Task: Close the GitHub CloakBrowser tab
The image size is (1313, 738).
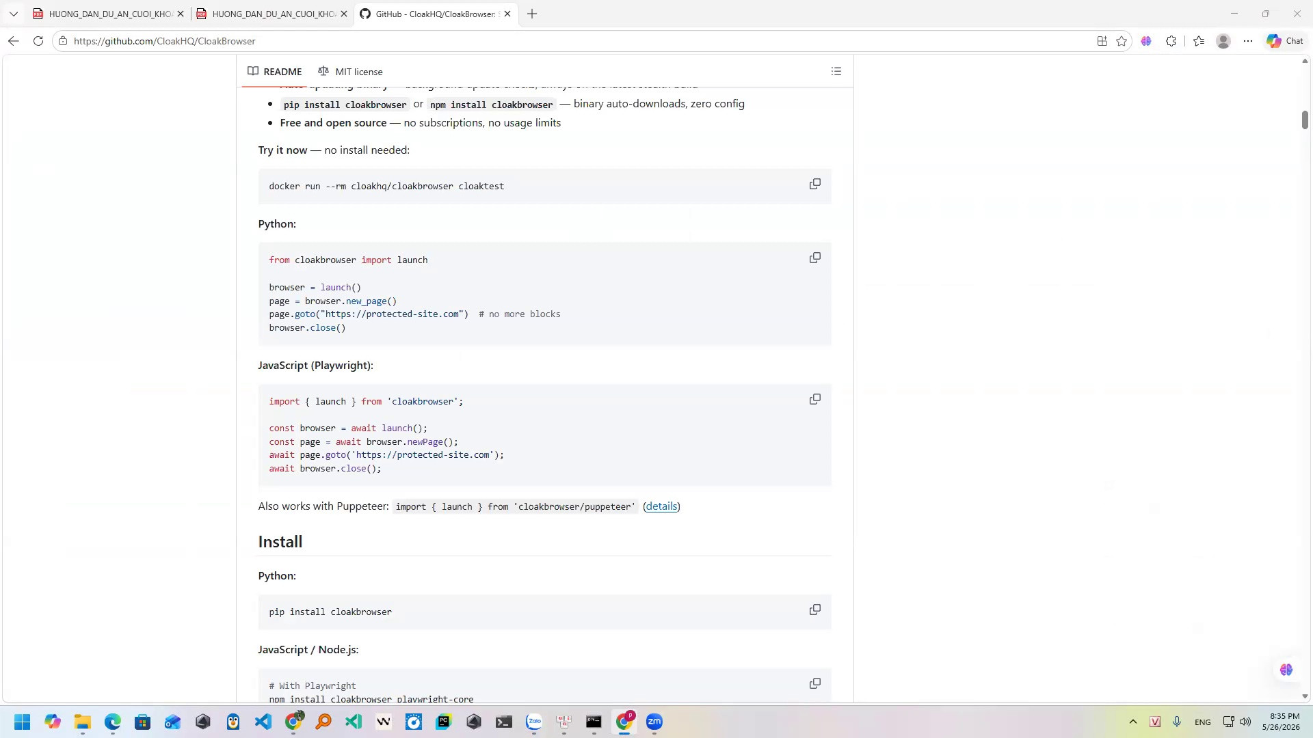Action: pyautogui.click(x=507, y=14)
